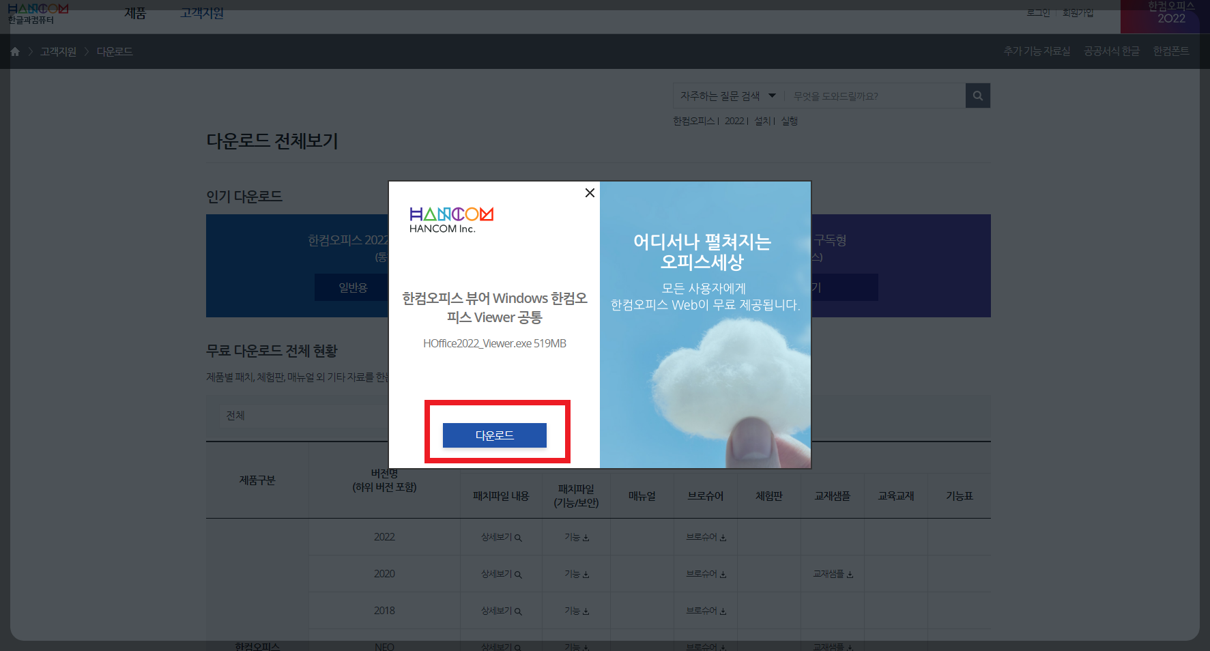Click the Hancom Inc. logo in popup
This screenshot has width=1210, height=651.
coord(451,220)
